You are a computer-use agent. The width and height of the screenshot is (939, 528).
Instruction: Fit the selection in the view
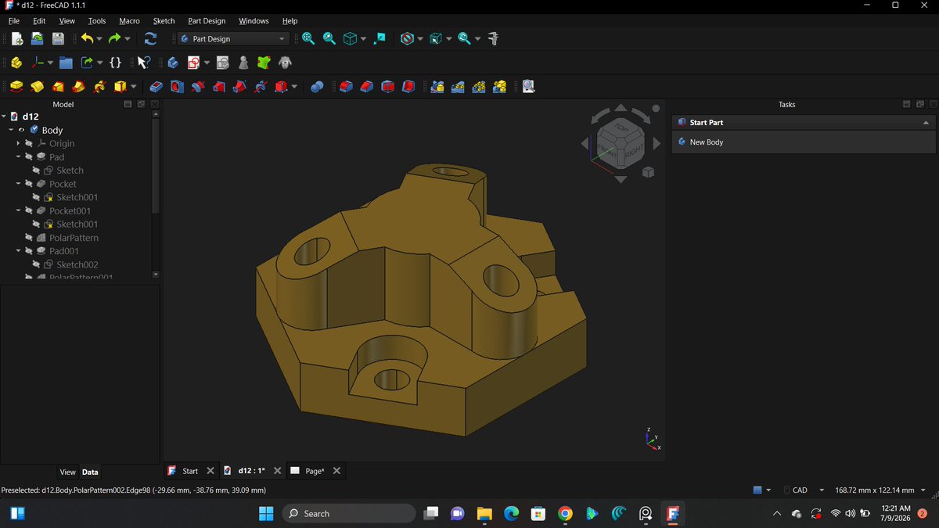point(329,38)
